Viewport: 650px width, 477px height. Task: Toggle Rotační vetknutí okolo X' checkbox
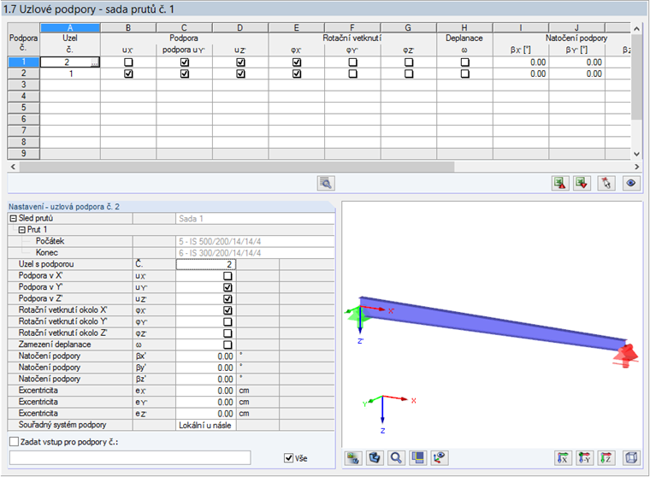point(227,310)
